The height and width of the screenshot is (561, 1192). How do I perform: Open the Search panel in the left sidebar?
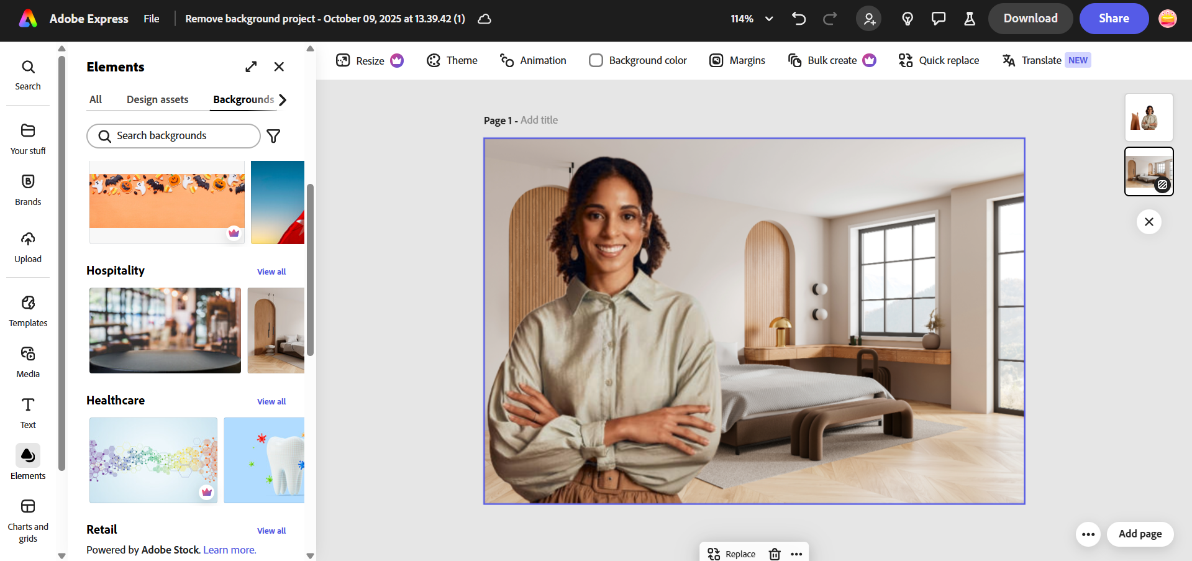(x=27, y=75)
